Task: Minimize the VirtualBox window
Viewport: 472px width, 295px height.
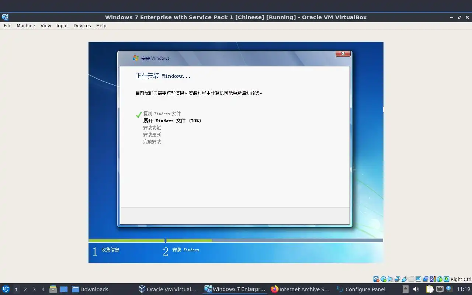Action: (x=452, y=17)
